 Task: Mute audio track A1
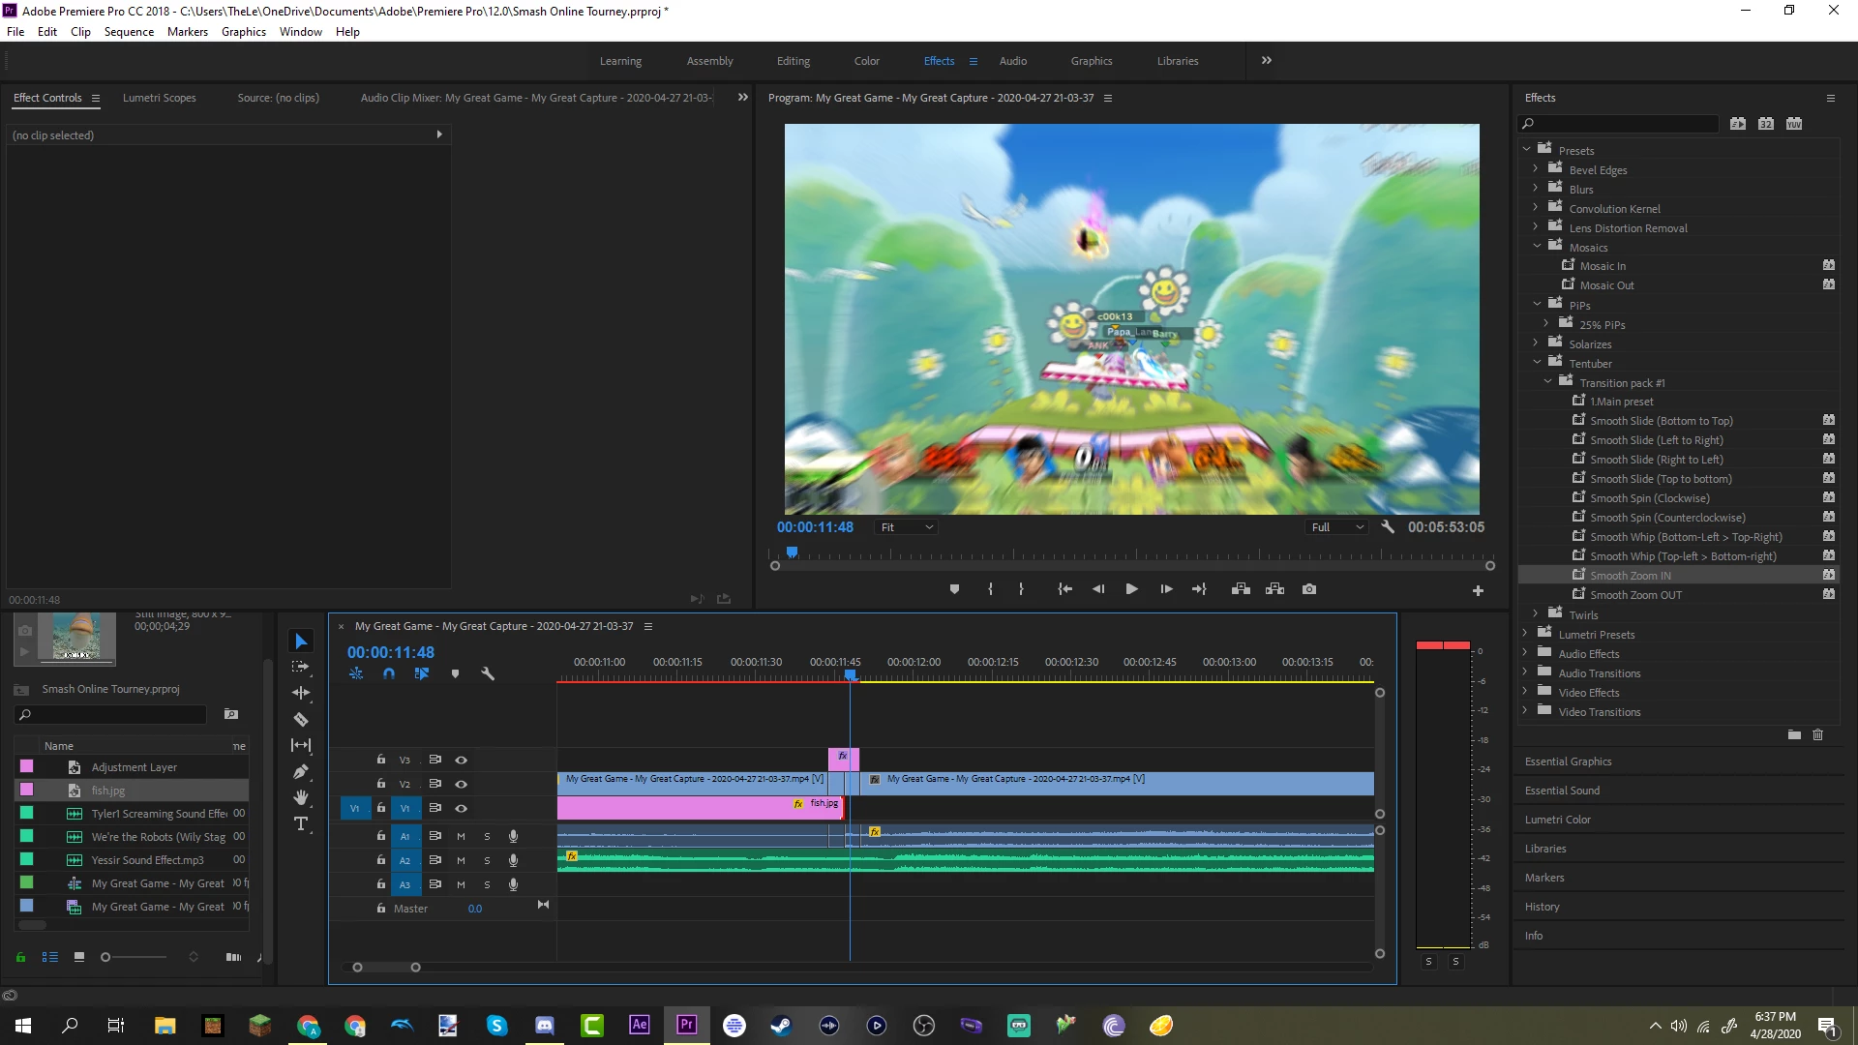461,836
